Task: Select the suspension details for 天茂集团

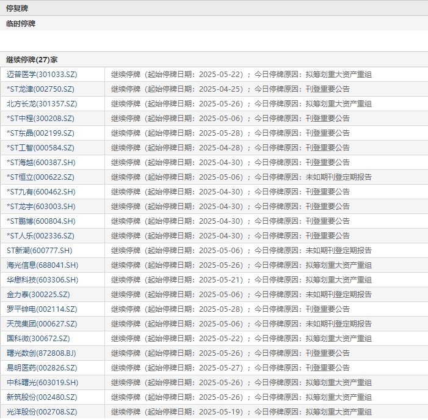Action: (x=241, y=324)
